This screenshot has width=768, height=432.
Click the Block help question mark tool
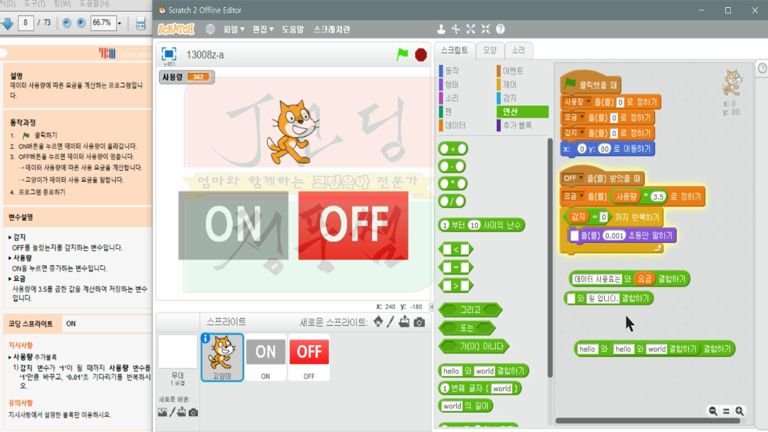[x=500, y=29]
